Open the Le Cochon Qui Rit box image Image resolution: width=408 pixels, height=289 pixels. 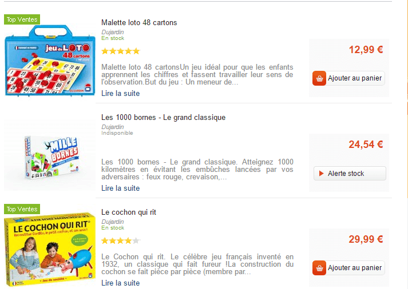(49, 251)
